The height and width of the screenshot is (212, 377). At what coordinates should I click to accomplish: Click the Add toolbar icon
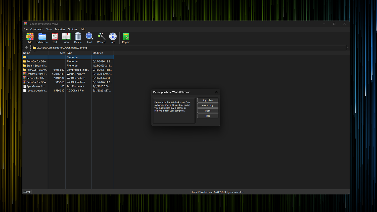(x=30, y=36)
